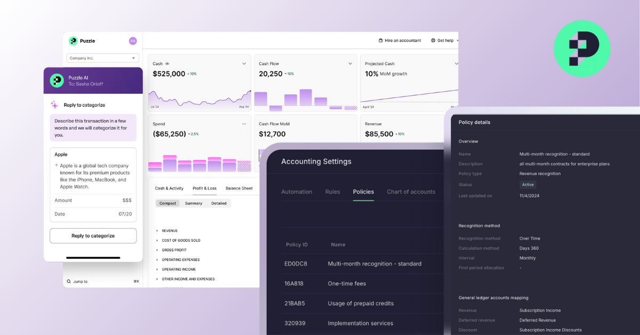The image size is (640, 335).
Task: Click the Hire an accountant briefcase icon
Action: pyautogui.click(x=380, y=41)
